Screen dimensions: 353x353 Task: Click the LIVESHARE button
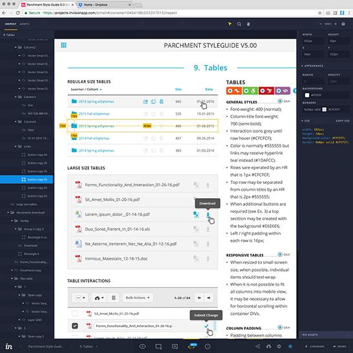314,347
